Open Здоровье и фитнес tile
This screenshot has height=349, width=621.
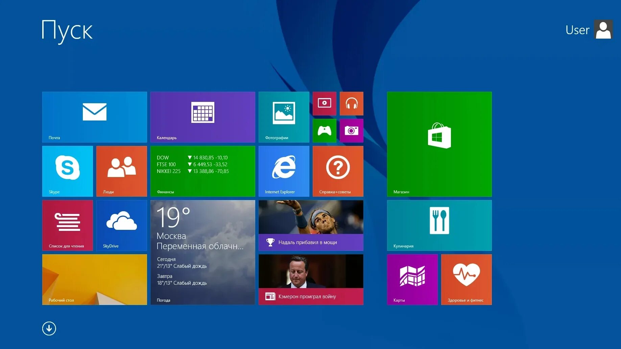[x=467, y=279]
